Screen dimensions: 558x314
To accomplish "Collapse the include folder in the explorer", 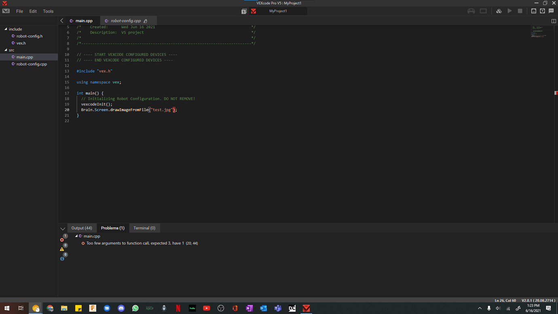I will tap(6, 29).
